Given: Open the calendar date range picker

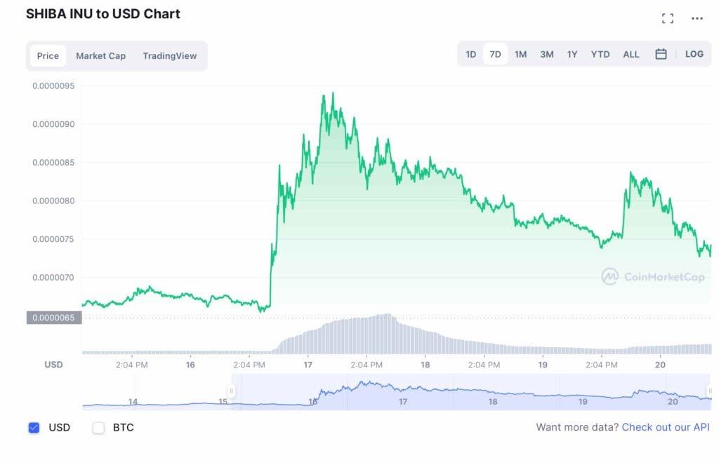Looking at the screenshot, I should pyautogui.click(x=661, y=54).
